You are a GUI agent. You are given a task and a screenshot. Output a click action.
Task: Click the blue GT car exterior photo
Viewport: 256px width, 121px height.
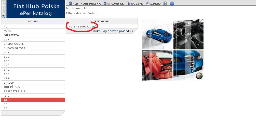[x=157, y=34]
